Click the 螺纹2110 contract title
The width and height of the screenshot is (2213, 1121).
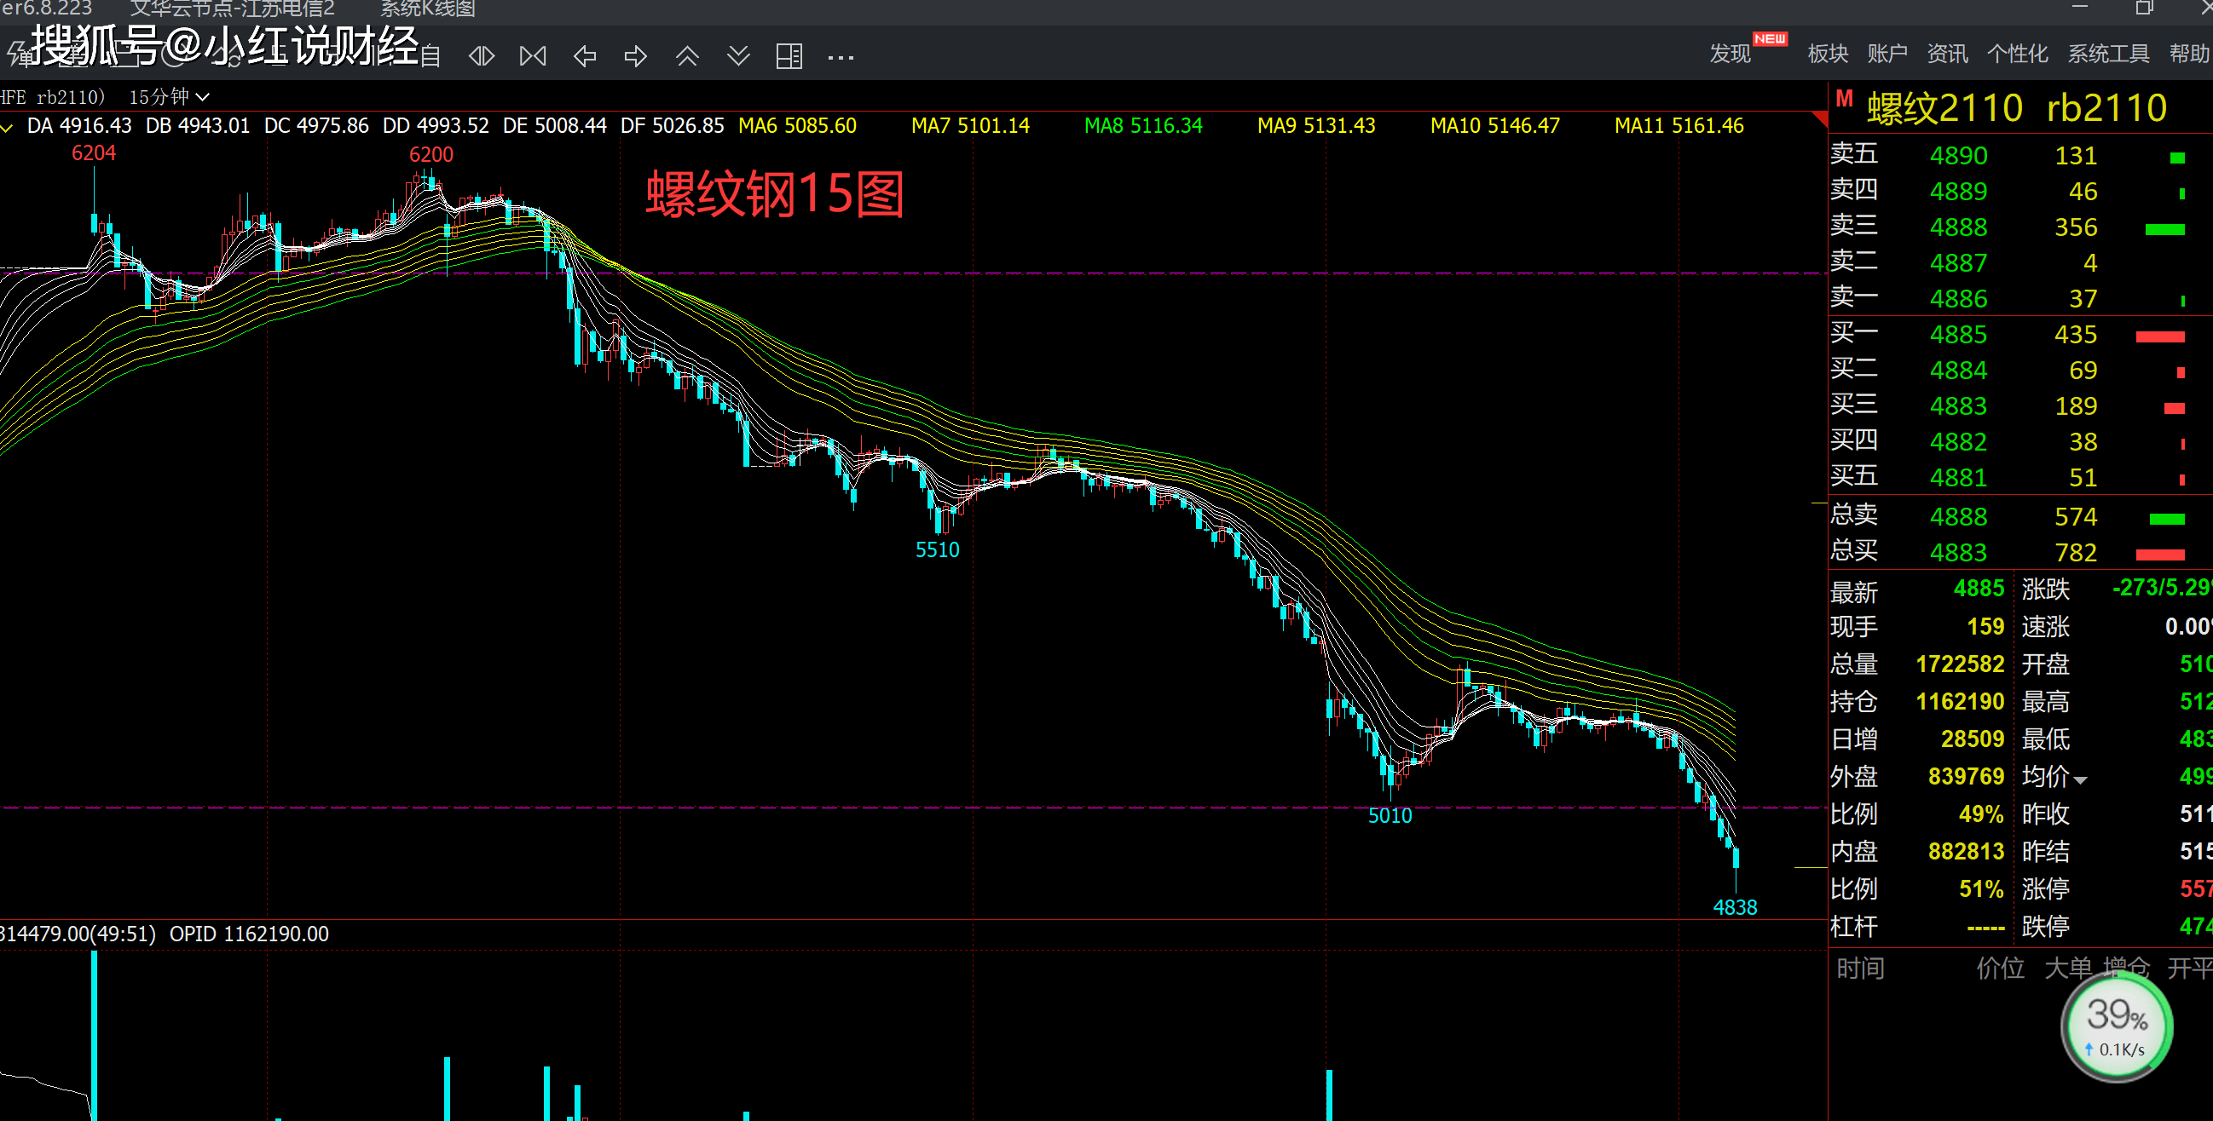pyautogui.click(x=1944, y=109)
